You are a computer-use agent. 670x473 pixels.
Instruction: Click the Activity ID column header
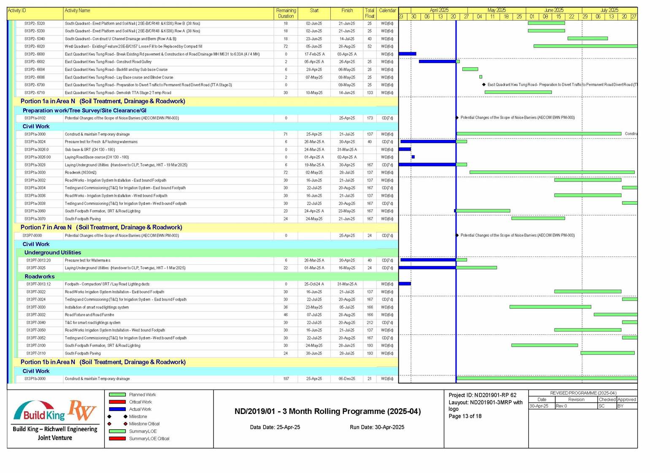point(35,13)
